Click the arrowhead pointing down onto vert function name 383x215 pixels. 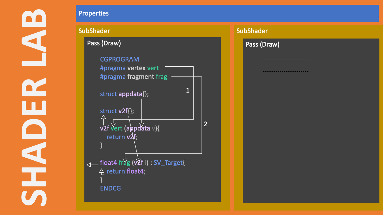pyautogui.click(x=113, y=124)
